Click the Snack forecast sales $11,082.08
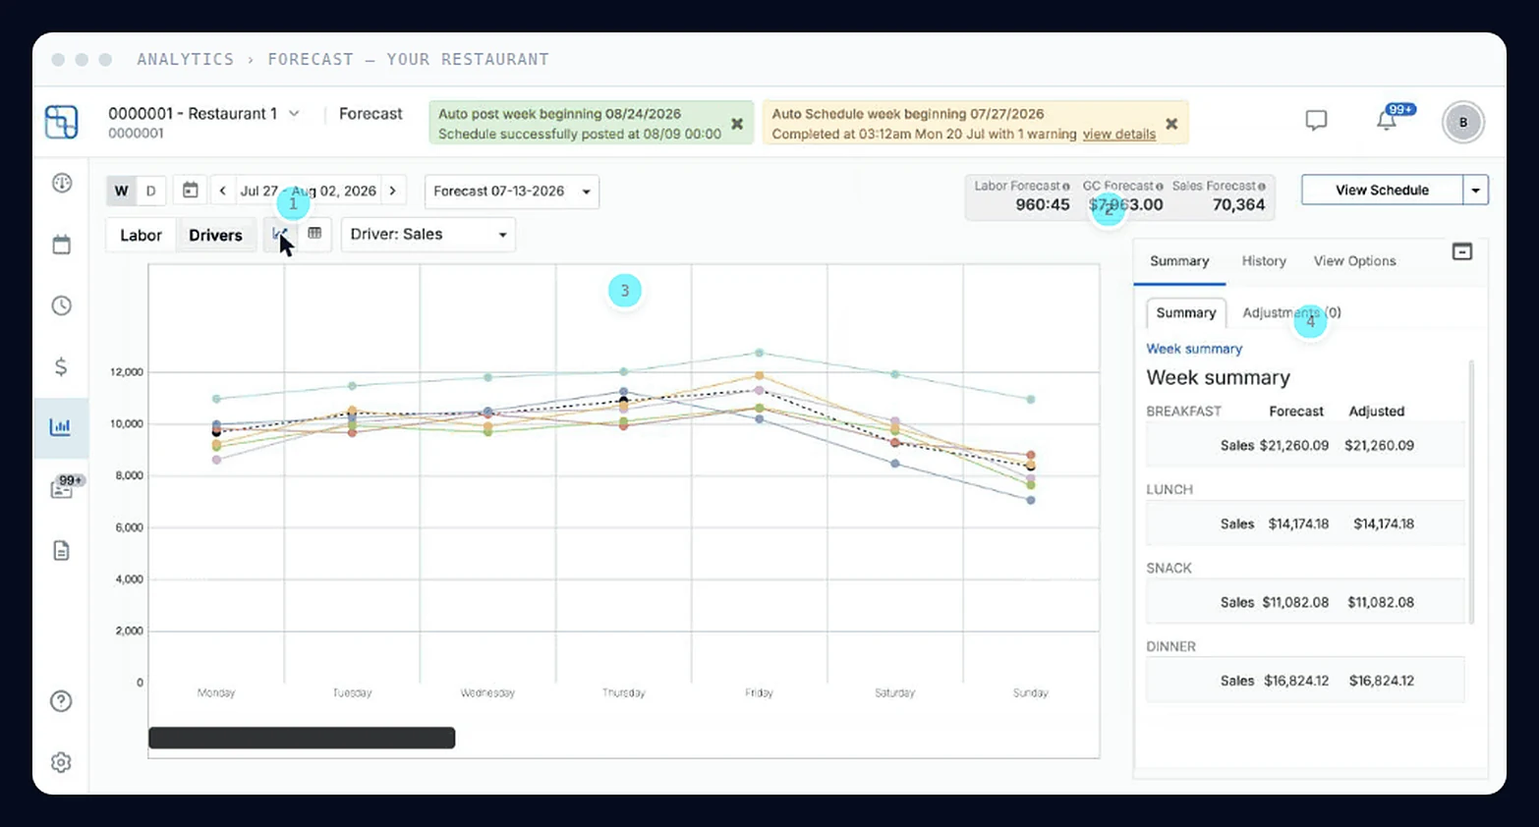Viewport: 1539px width, 827px height. coord(1295,603)
